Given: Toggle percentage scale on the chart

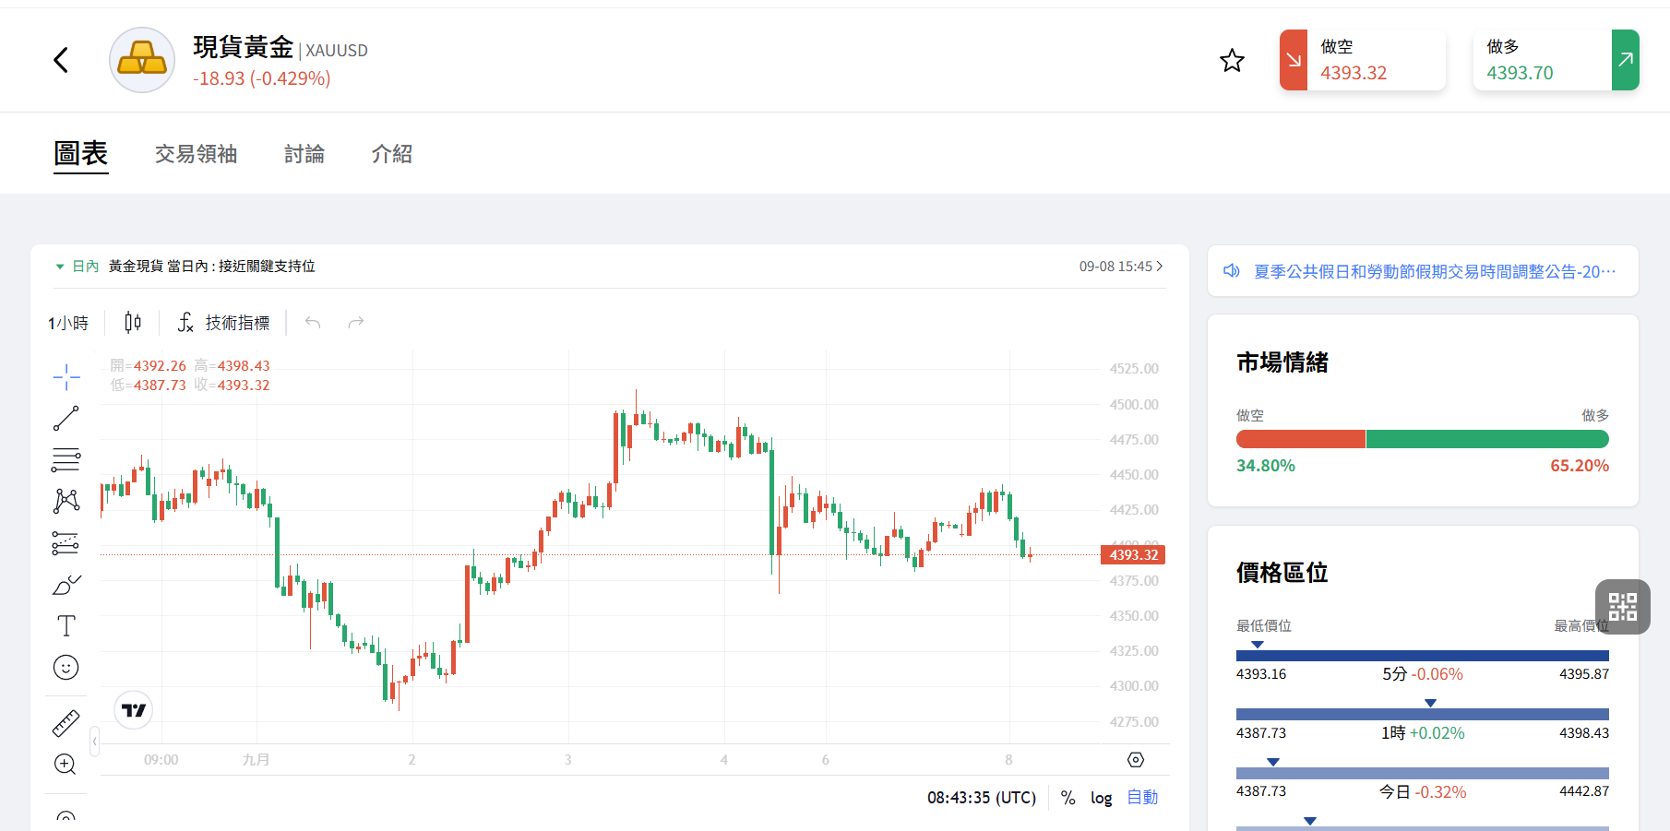Looking at the screenshot, I should [1068, 798].
